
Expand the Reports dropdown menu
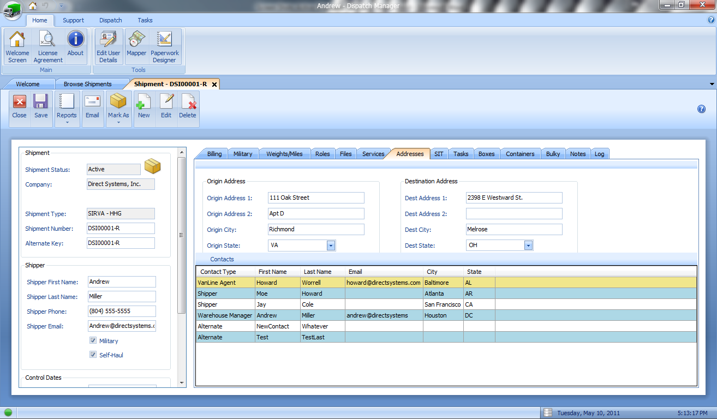pos(67,122)
